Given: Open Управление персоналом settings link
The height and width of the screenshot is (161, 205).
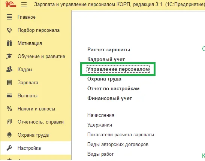Looking at the screenshot, I should (x=118, y=69).
